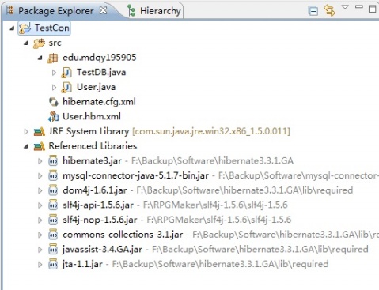Select the hibernate3.jar jar icon

[x=53, y=160]
